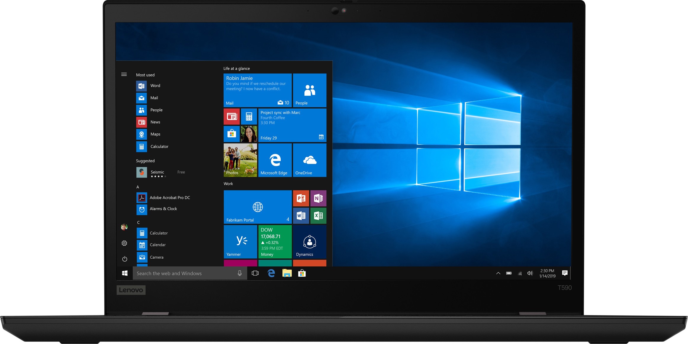Screen dimensions: 688x344
Task: Launch Word from the Most used list
Action: (x=155, y=86)
